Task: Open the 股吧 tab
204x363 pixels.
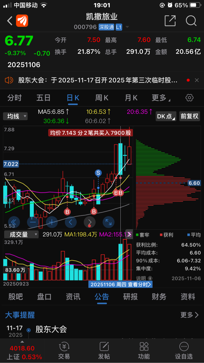Action: click(16, 297)
